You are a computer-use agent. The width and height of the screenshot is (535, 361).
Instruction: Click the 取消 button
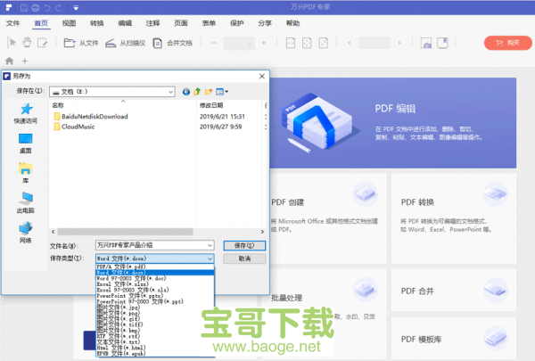click(244, 258)
